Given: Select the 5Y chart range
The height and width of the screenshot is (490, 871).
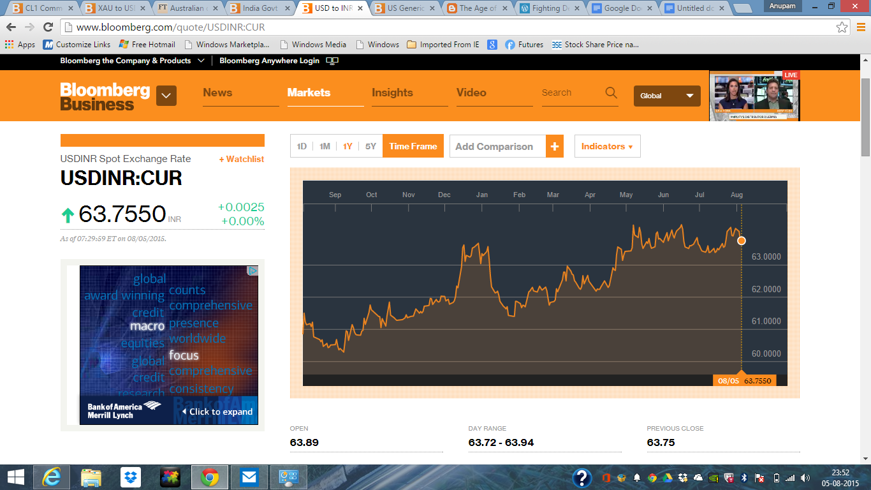Looking at the screenshot, I should [370, 146].
